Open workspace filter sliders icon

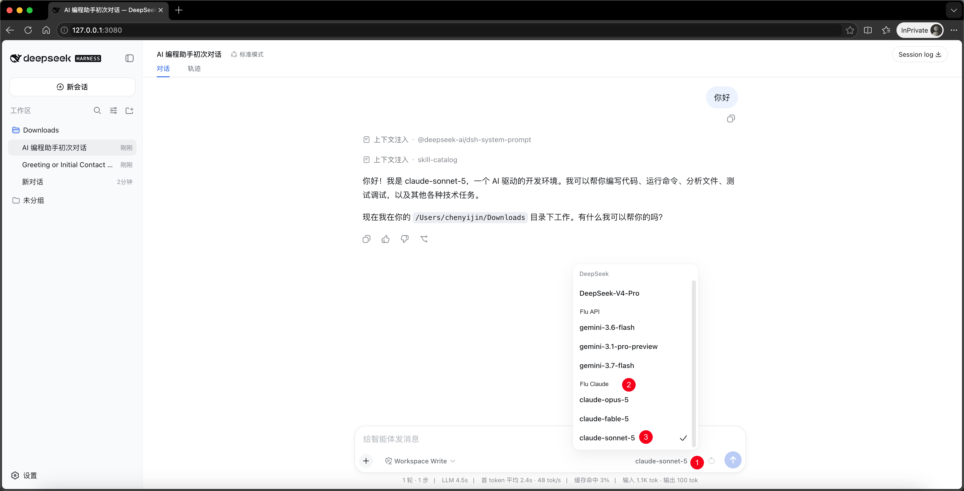tap(113, 110)
